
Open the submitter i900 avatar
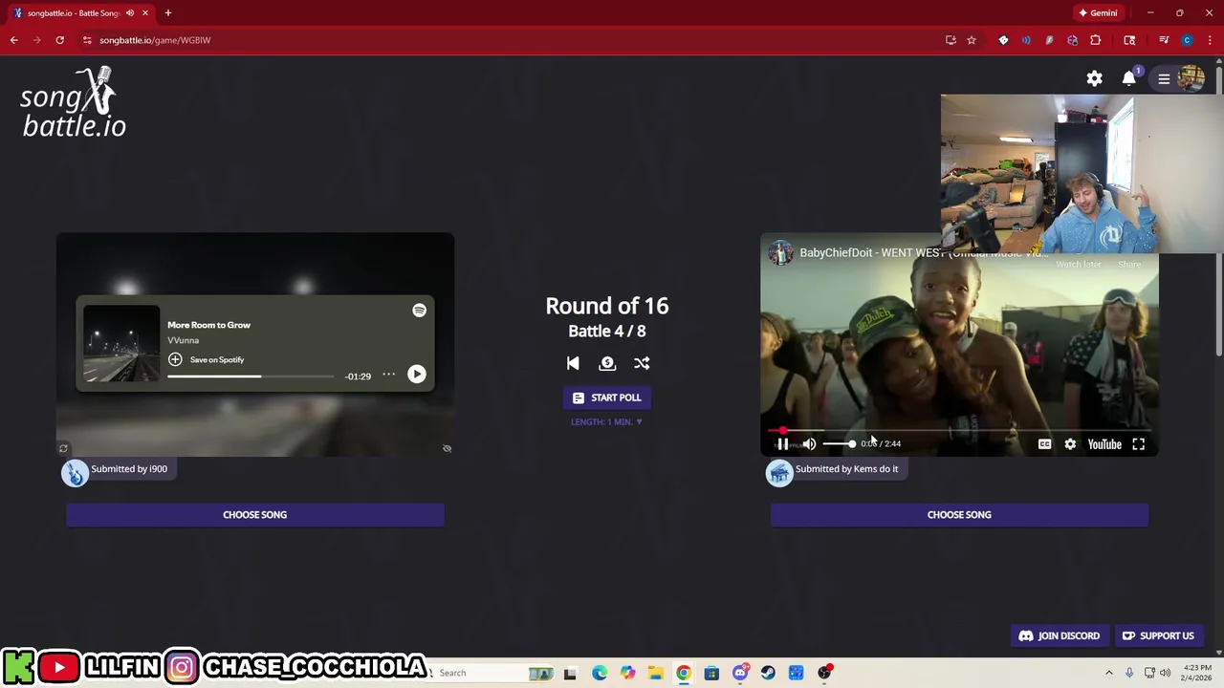[x=75, y=472]
